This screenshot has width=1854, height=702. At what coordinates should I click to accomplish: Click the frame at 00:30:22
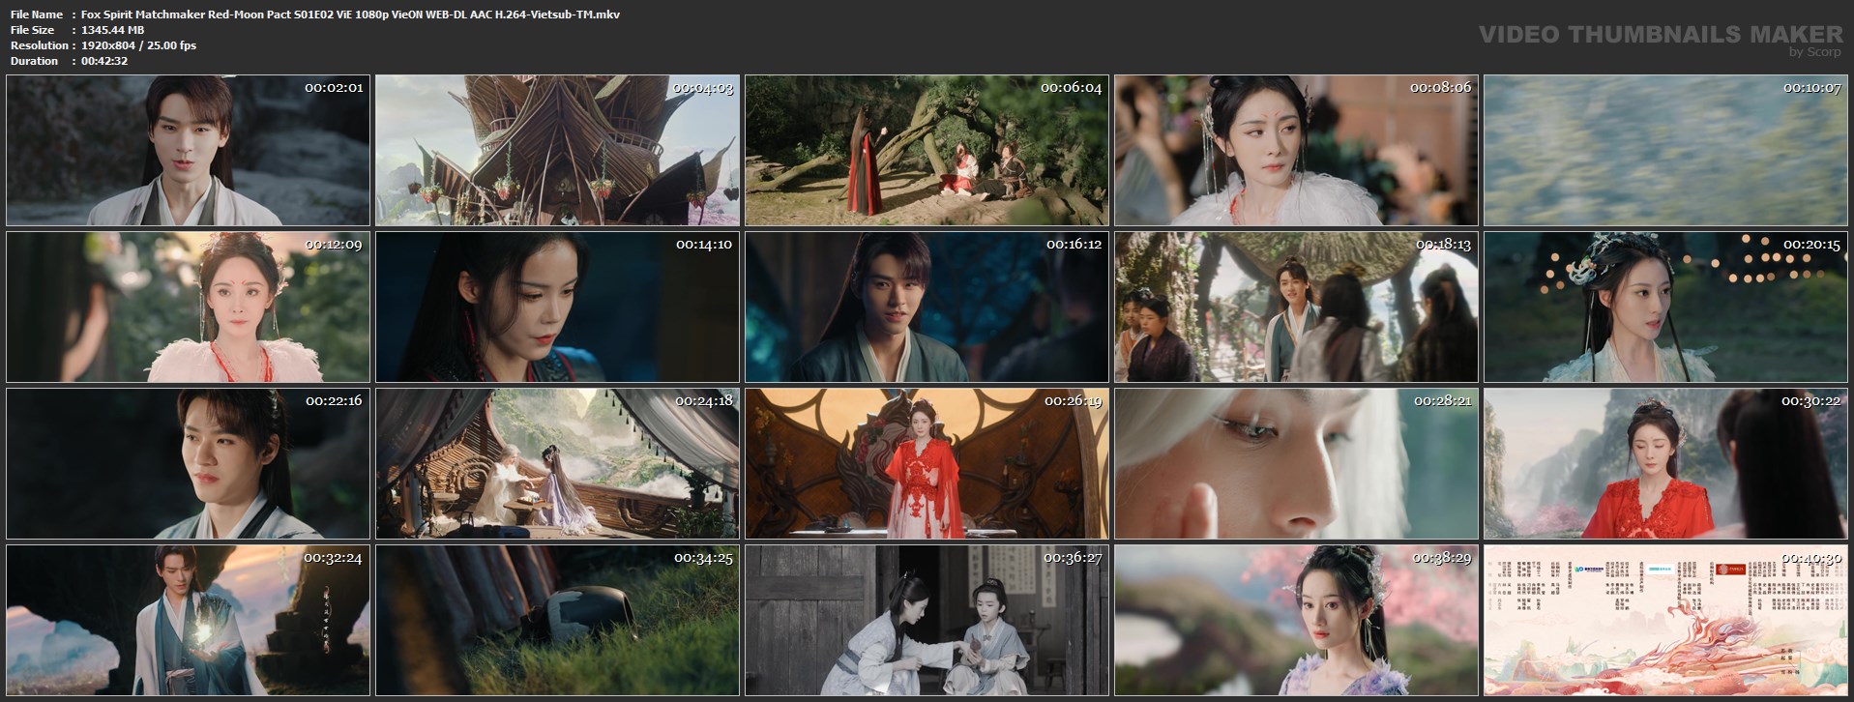pos(1665,464)
